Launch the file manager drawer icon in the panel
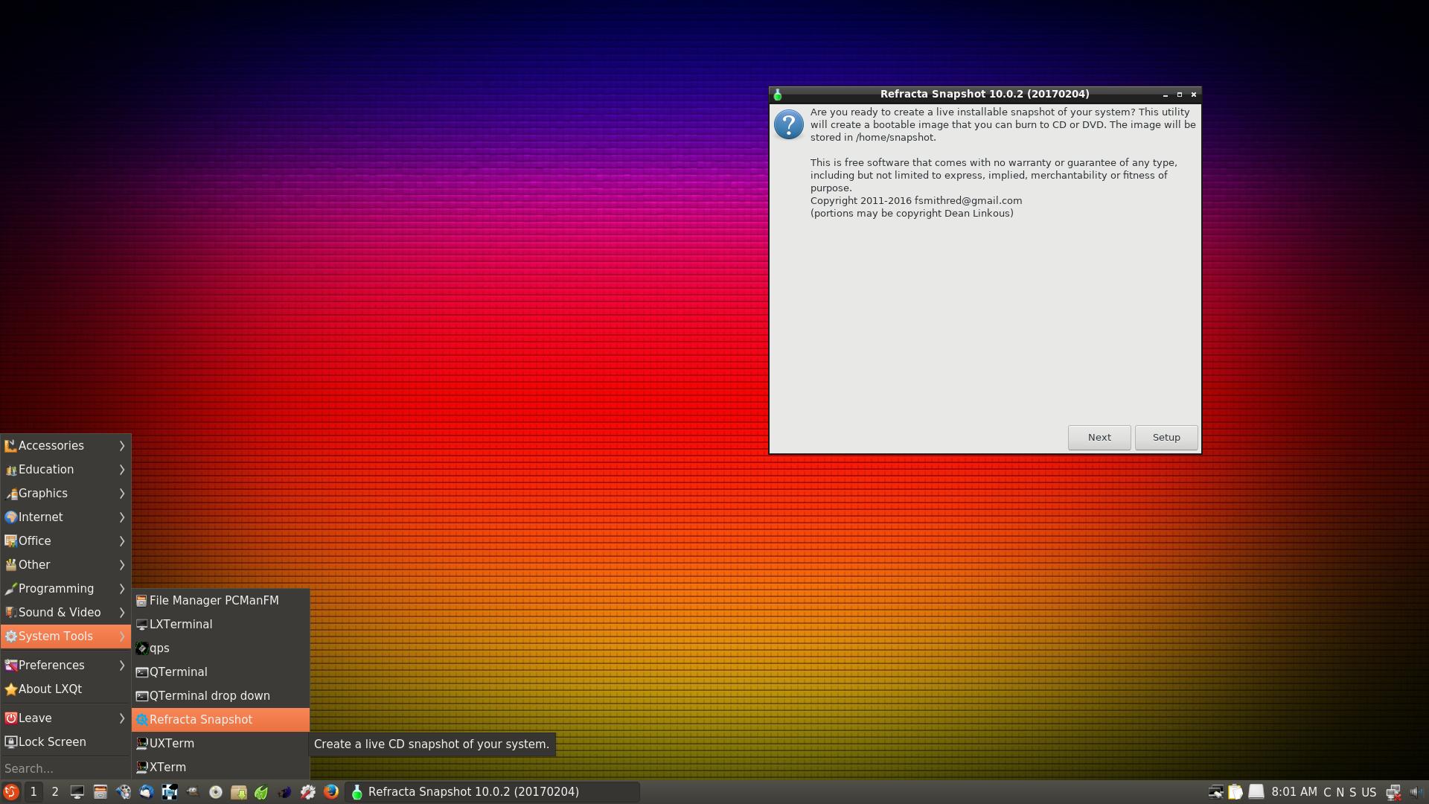The image size is (1429, 804). coord(100,792)
